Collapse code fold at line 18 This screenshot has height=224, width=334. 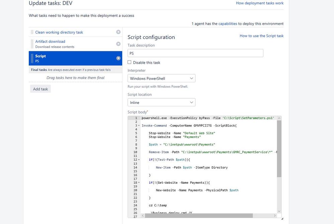139,183
